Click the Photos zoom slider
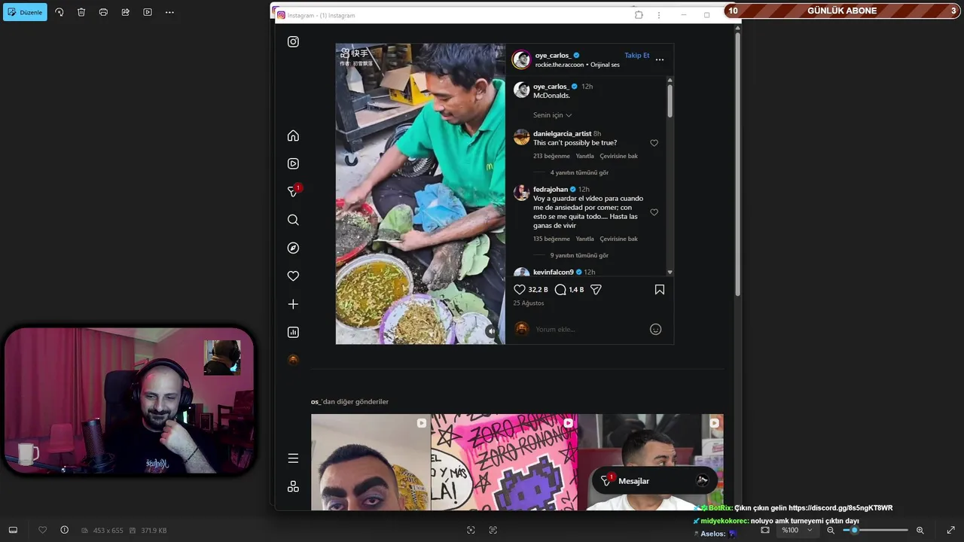The image size is (964, 542). point(874,530)
